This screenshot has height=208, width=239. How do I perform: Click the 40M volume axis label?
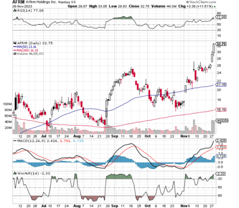point(8,122)
